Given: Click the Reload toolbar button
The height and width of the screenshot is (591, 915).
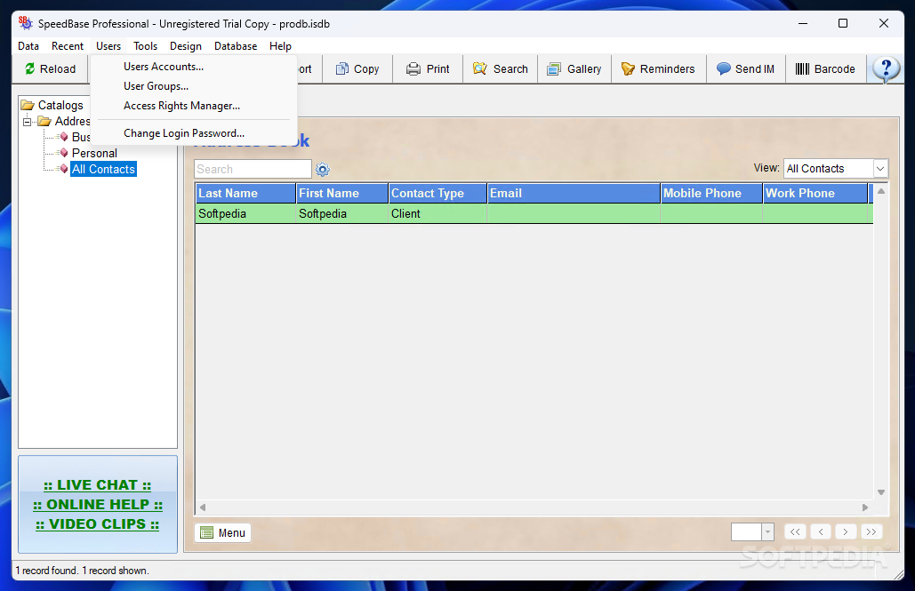Looking at the screenshot, I should [x=50, y=68].
